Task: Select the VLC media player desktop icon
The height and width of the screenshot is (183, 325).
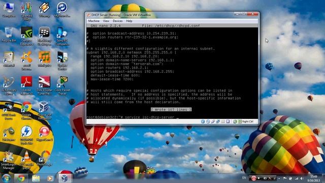Action: click(x=26, y=160)
